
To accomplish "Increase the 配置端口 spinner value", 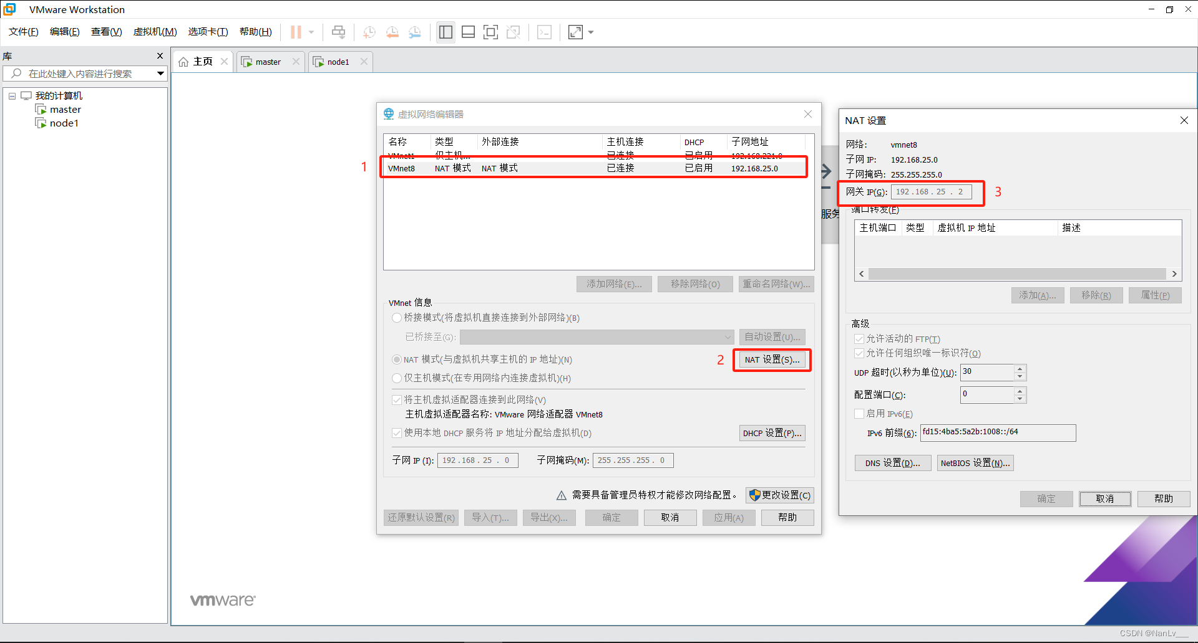I will (1020, 391).
